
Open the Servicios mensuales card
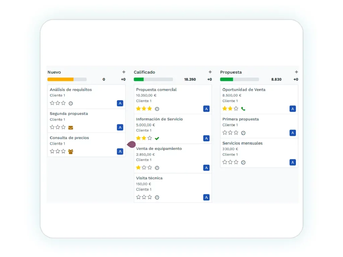pos(243,143)
